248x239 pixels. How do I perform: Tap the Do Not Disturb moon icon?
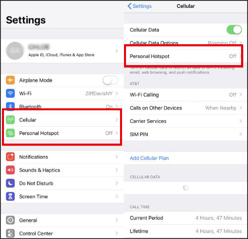[10, 183]
